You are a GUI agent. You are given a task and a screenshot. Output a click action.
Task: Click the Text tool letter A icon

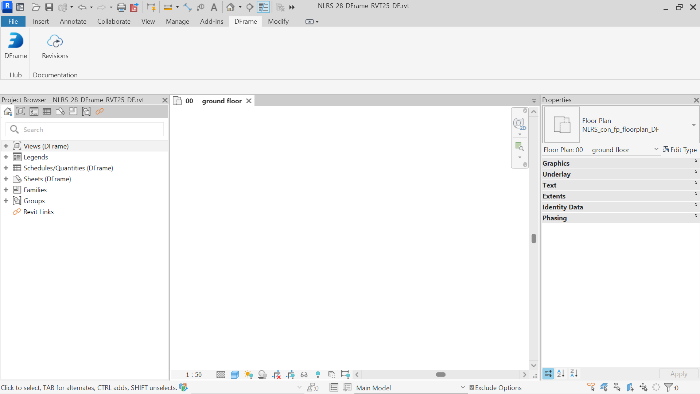click(x=214, y=7)
